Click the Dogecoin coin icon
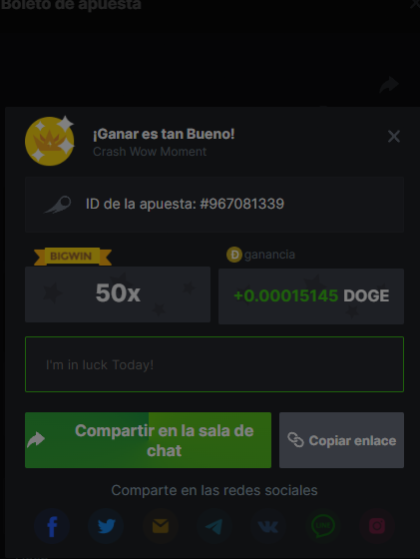The height and width of the screenshot is (559, 420). tap(234, 255)
